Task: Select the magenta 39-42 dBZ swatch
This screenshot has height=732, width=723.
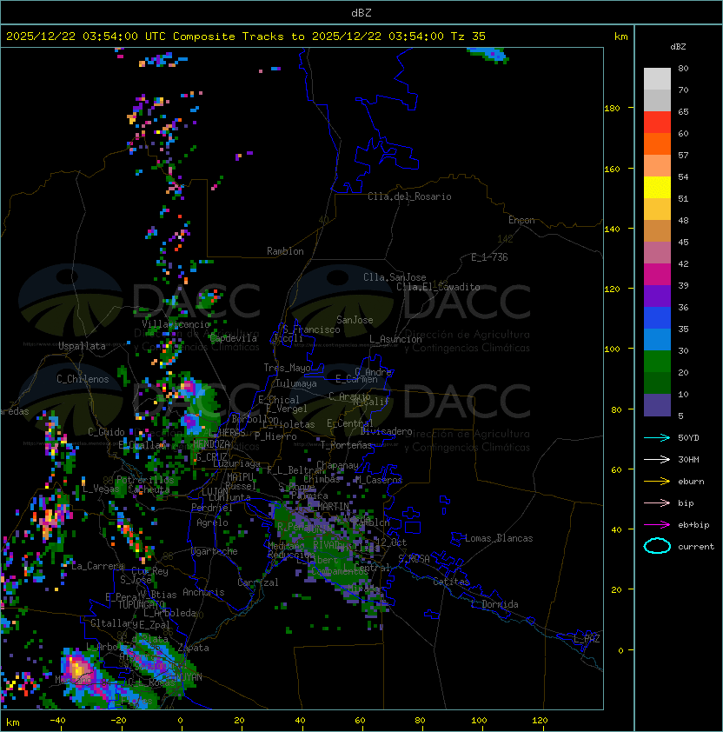Action: (657, 275)
